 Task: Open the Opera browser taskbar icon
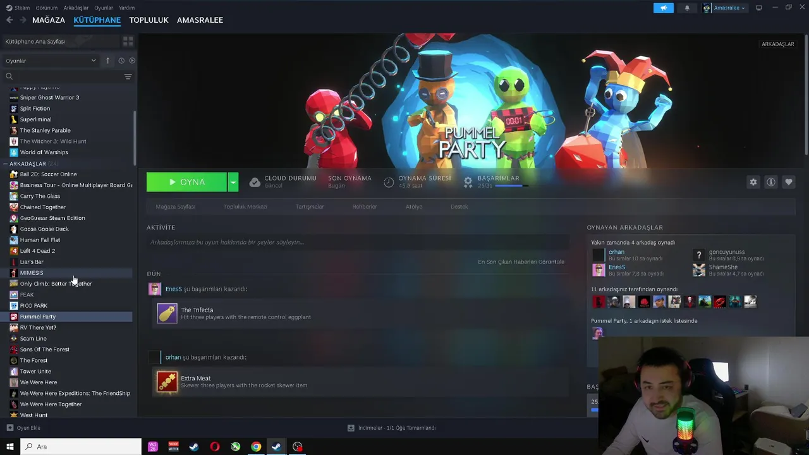[x=215, y=447]
